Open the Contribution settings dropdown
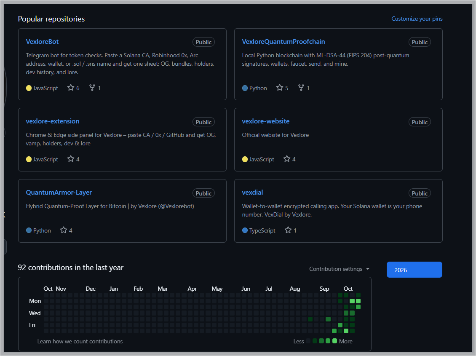This screenshot has height=356, width=476. pyautogui.click(x=340, y=269)
